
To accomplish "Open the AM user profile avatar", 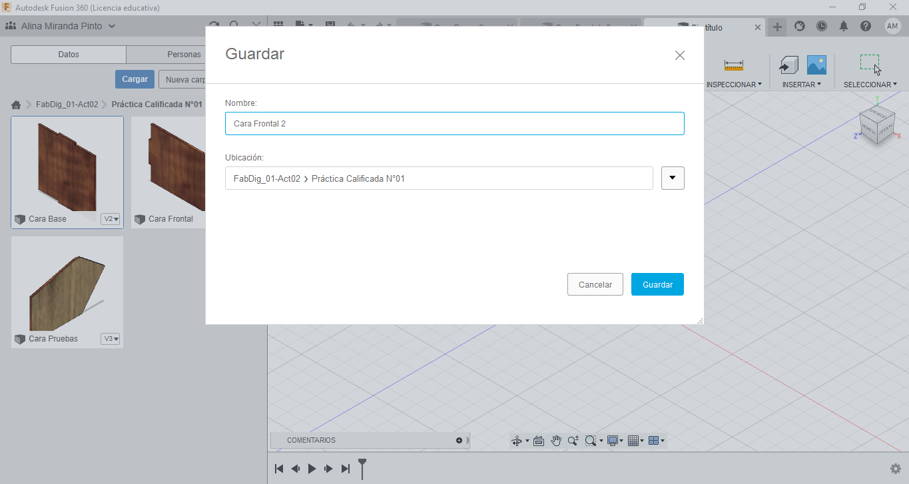I will (893, 26).
